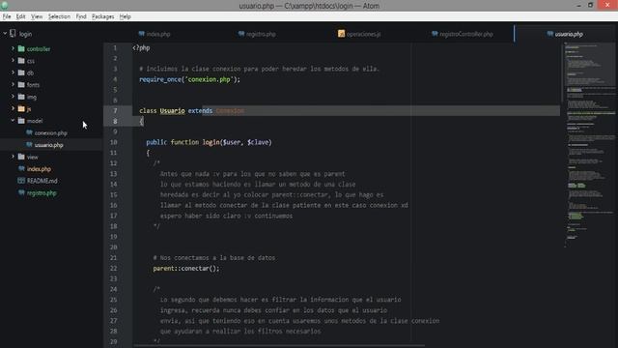
Task: Click the code minimap preview
Action: [589, 144]
